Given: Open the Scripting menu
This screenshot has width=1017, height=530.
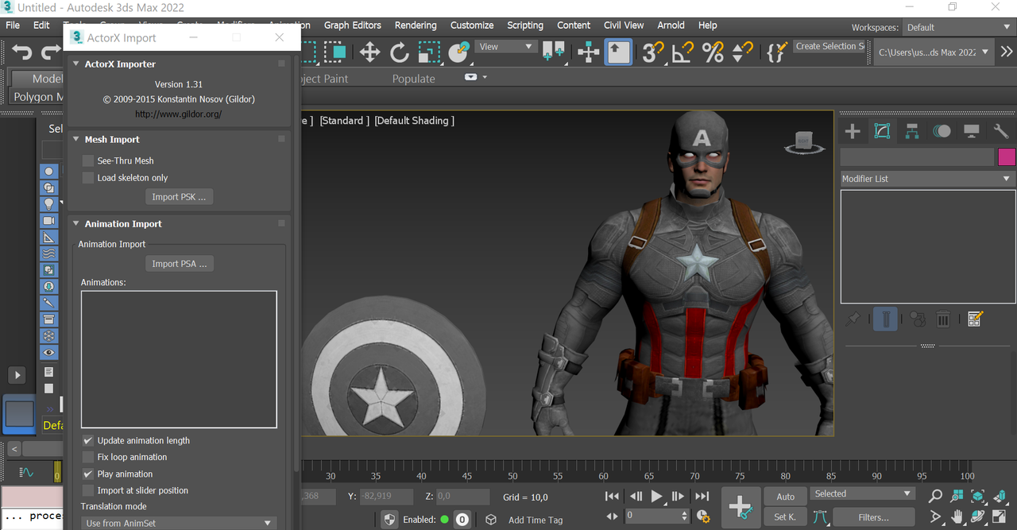Looking at the screenshot, I should (525, 25).
